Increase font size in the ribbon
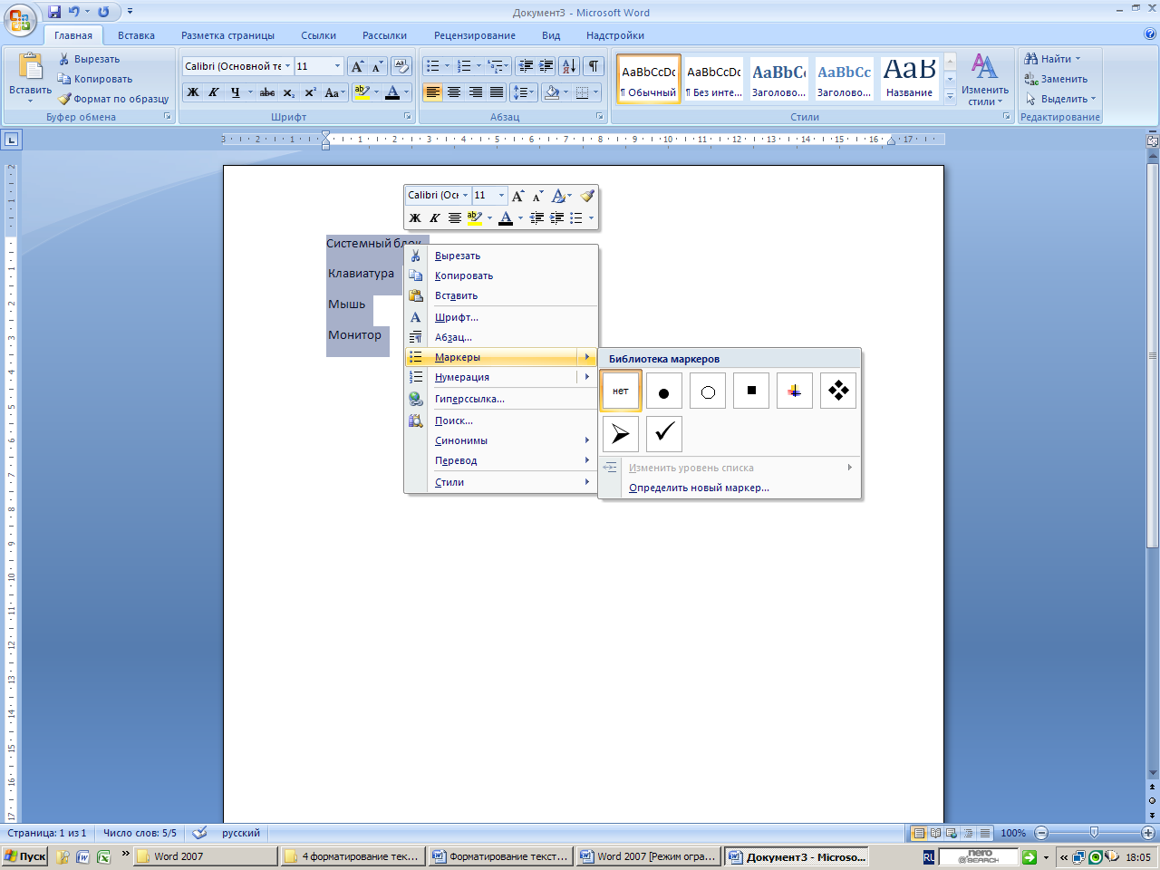This screenshot has height=870, width=1160. [357, 66]
